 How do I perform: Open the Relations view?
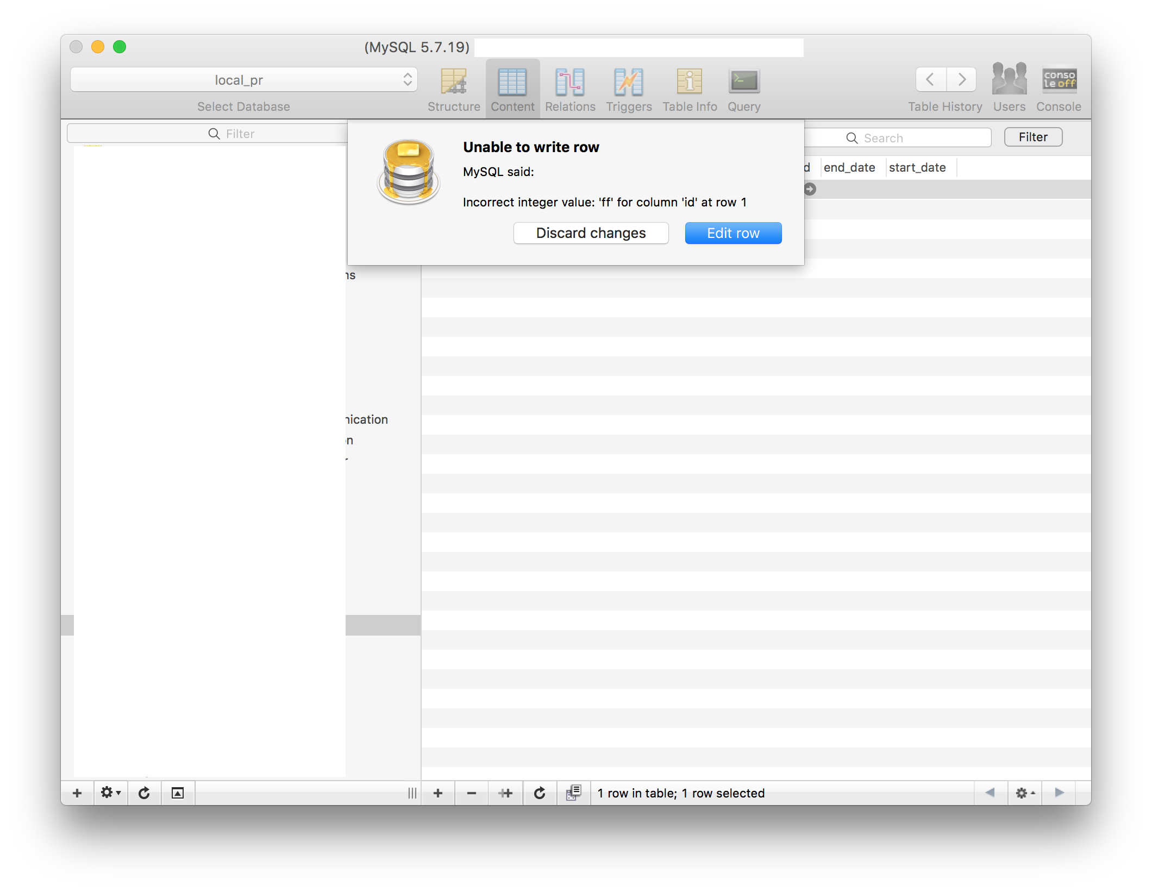tap(570, 90)
